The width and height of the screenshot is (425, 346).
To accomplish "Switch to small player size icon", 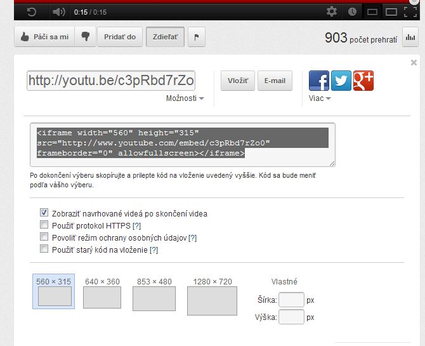I will point(372,12).
